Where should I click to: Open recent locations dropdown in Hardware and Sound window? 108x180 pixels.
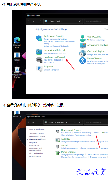coord(37,122)
